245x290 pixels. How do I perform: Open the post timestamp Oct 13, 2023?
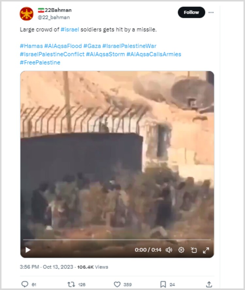(x=58, y=267)
